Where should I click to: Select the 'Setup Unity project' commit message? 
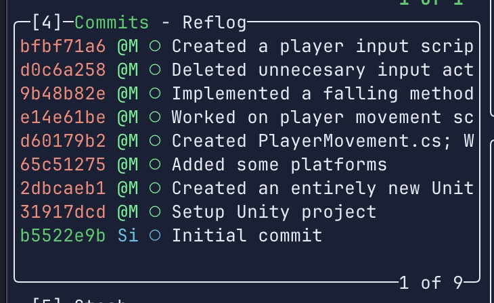coord(273,212)
